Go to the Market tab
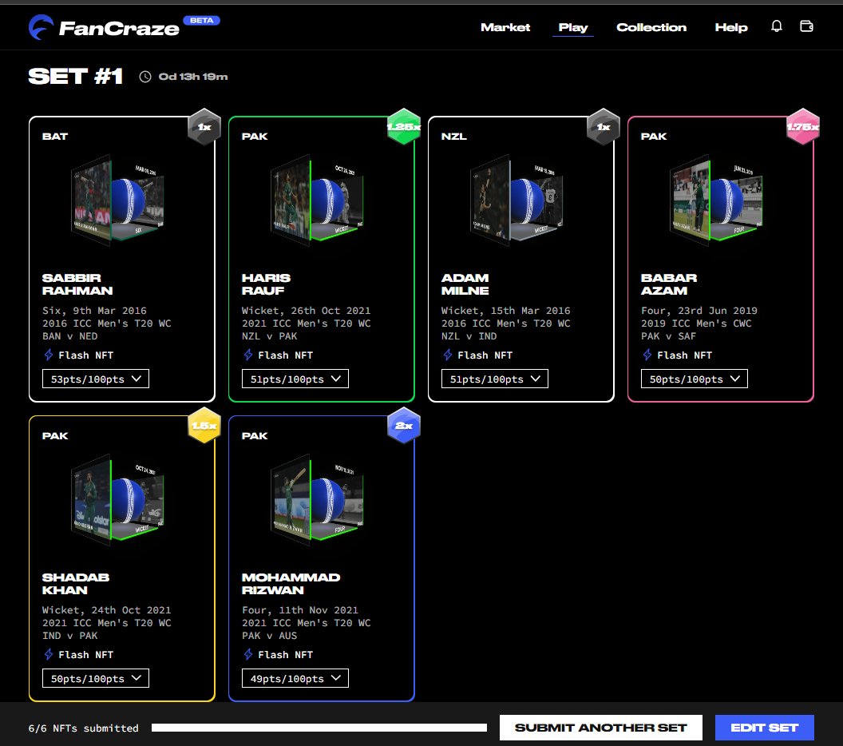Image resolution: width=843 pixels, height=746 pixels. [505, 27]
